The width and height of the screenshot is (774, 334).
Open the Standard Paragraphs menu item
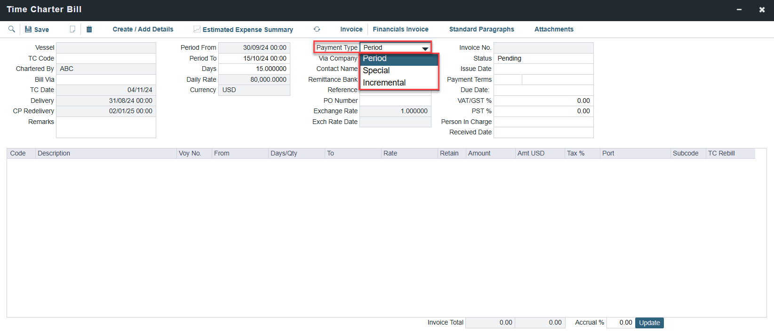[x=481, y=29]
